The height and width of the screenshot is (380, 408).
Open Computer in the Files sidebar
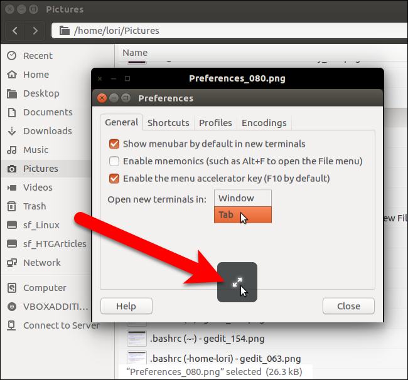(x=46, y=288)
